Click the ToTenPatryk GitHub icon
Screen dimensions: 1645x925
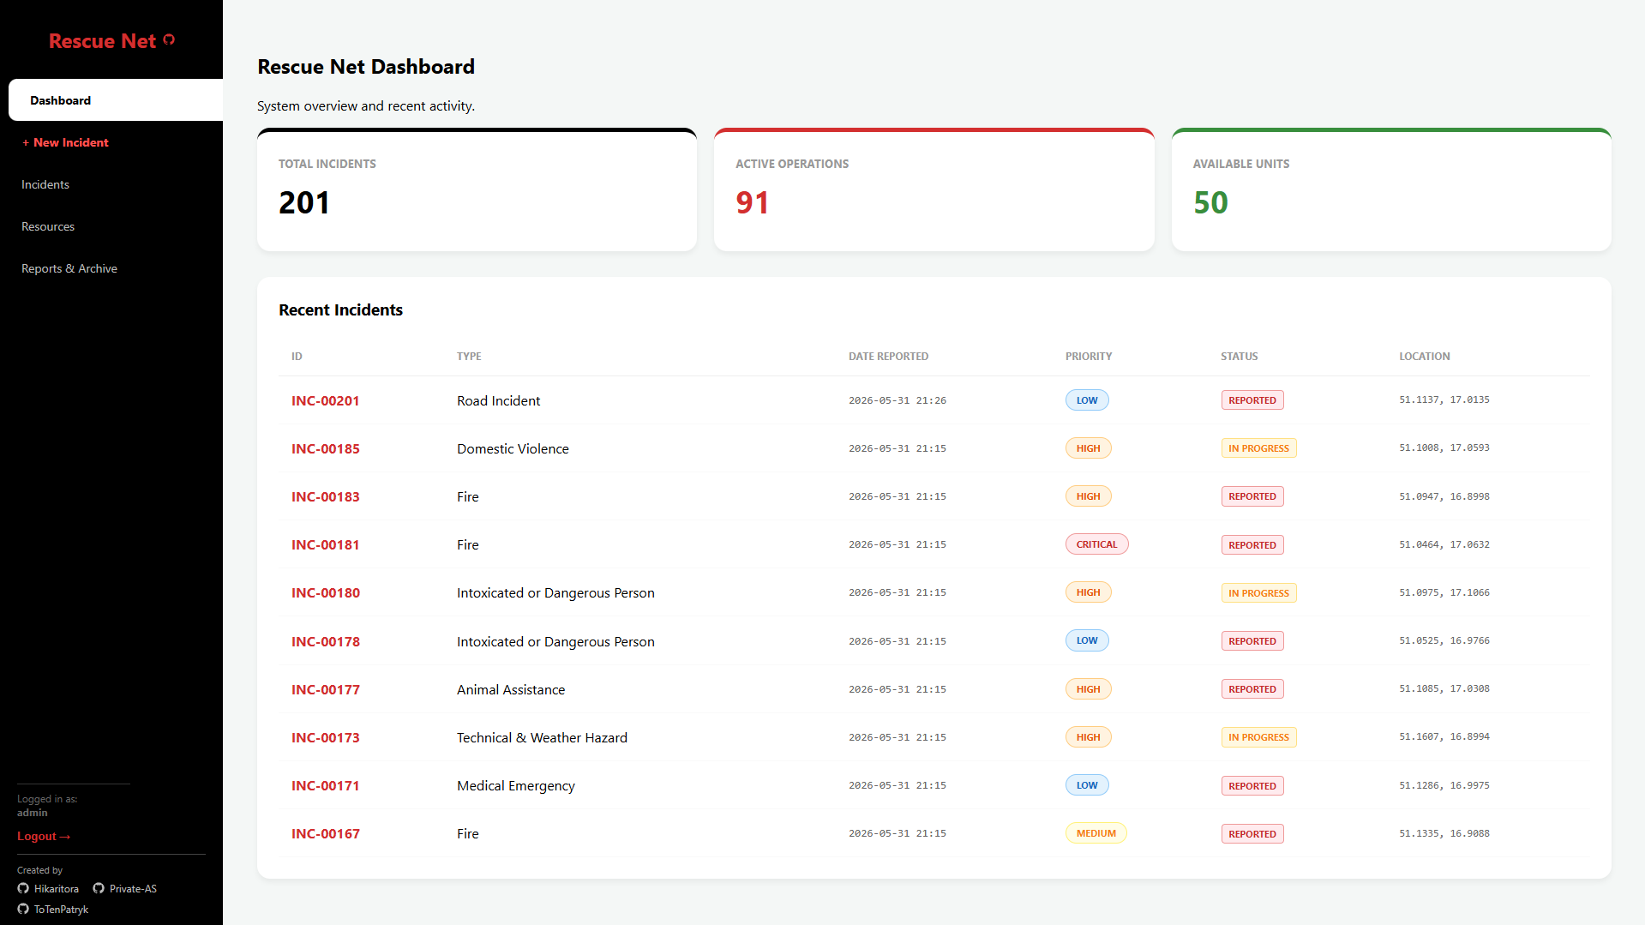pyautogui.click(x=23, y=909)
